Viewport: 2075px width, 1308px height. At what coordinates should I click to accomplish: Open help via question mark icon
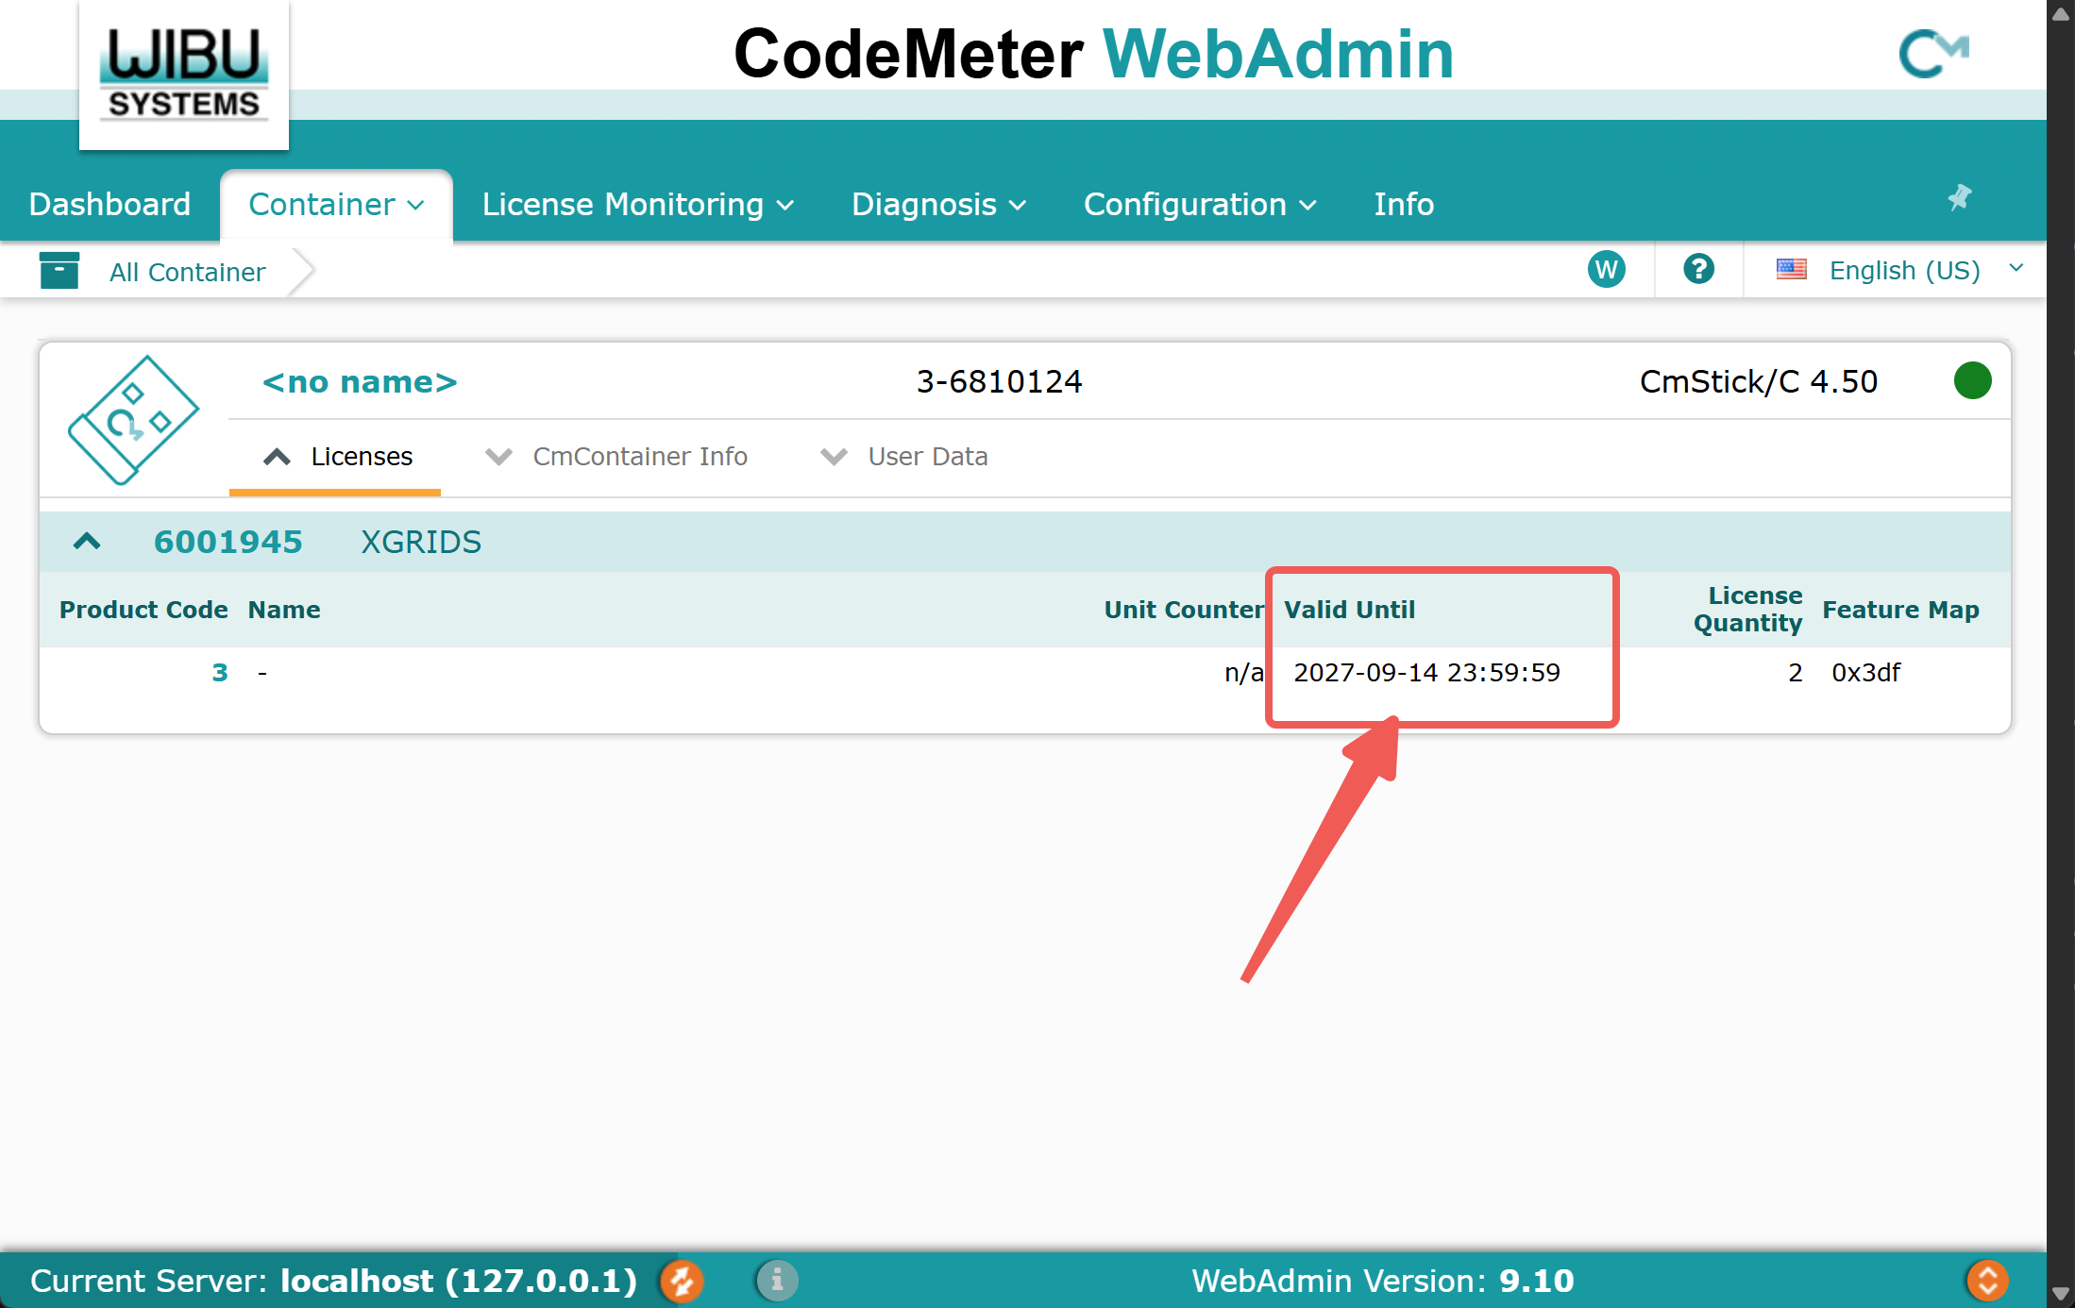pyautogui.click(x=1698, y=269)
